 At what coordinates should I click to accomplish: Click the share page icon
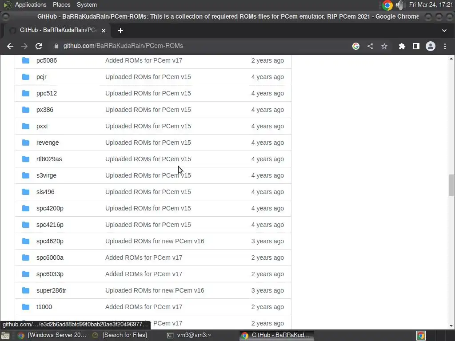(370, 46)
